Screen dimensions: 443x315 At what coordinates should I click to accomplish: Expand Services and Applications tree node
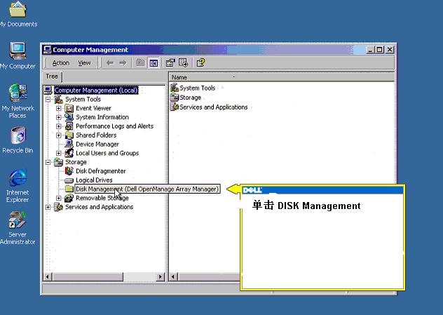[48, 207]
